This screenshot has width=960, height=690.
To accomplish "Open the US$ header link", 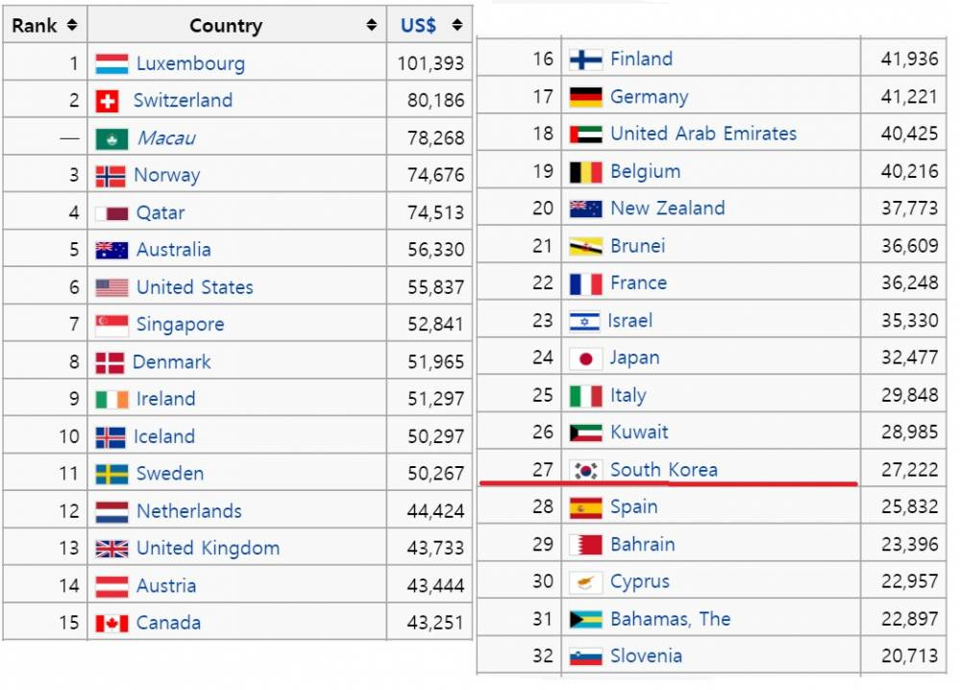I will tap(418, 25).
